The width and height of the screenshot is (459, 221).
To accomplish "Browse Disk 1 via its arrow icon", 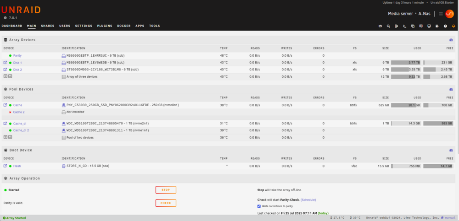I will point(5,63).
